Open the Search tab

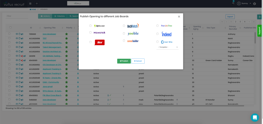(73, 16)
